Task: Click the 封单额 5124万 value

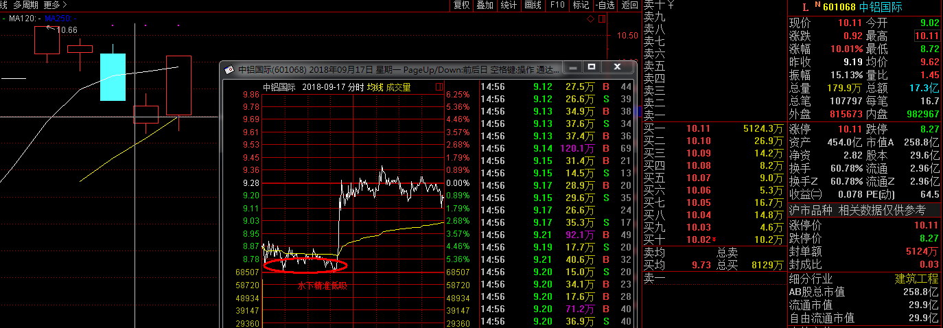Action: (922, 251)
